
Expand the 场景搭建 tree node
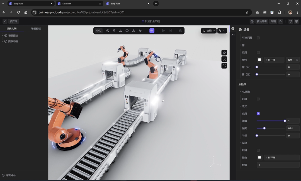pos(3,36)
